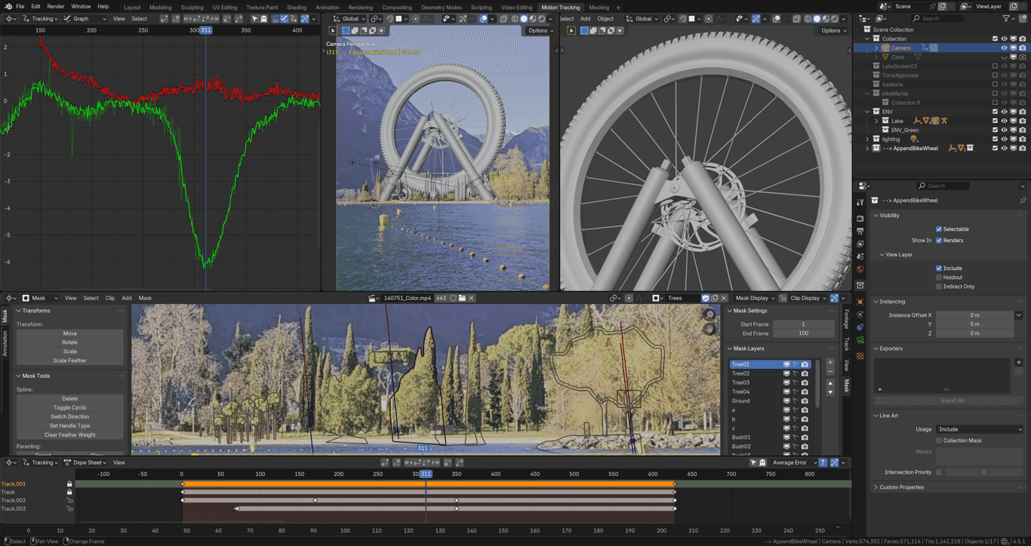Enable the Holdout checkbox

point(939,278)
